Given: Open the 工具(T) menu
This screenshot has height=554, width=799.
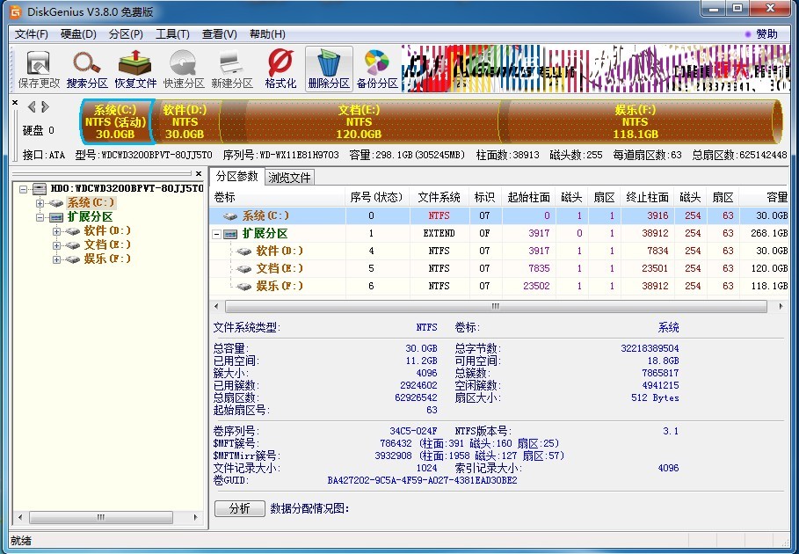Looking at the screenshot, I should click(172, 34).
